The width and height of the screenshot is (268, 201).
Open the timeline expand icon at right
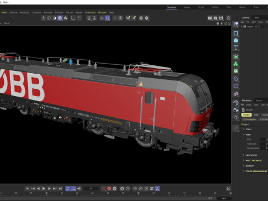pos(228,189)
